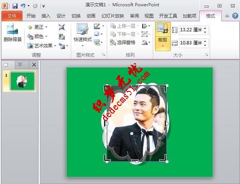
Task: Click the width field showing 10.83 厘米
Action: (191, 43)
